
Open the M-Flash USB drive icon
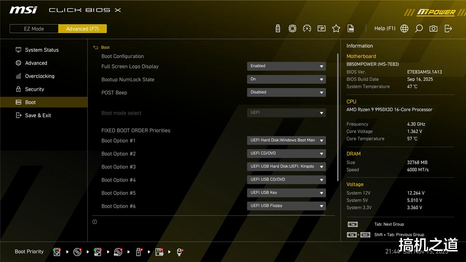(278, 28)
